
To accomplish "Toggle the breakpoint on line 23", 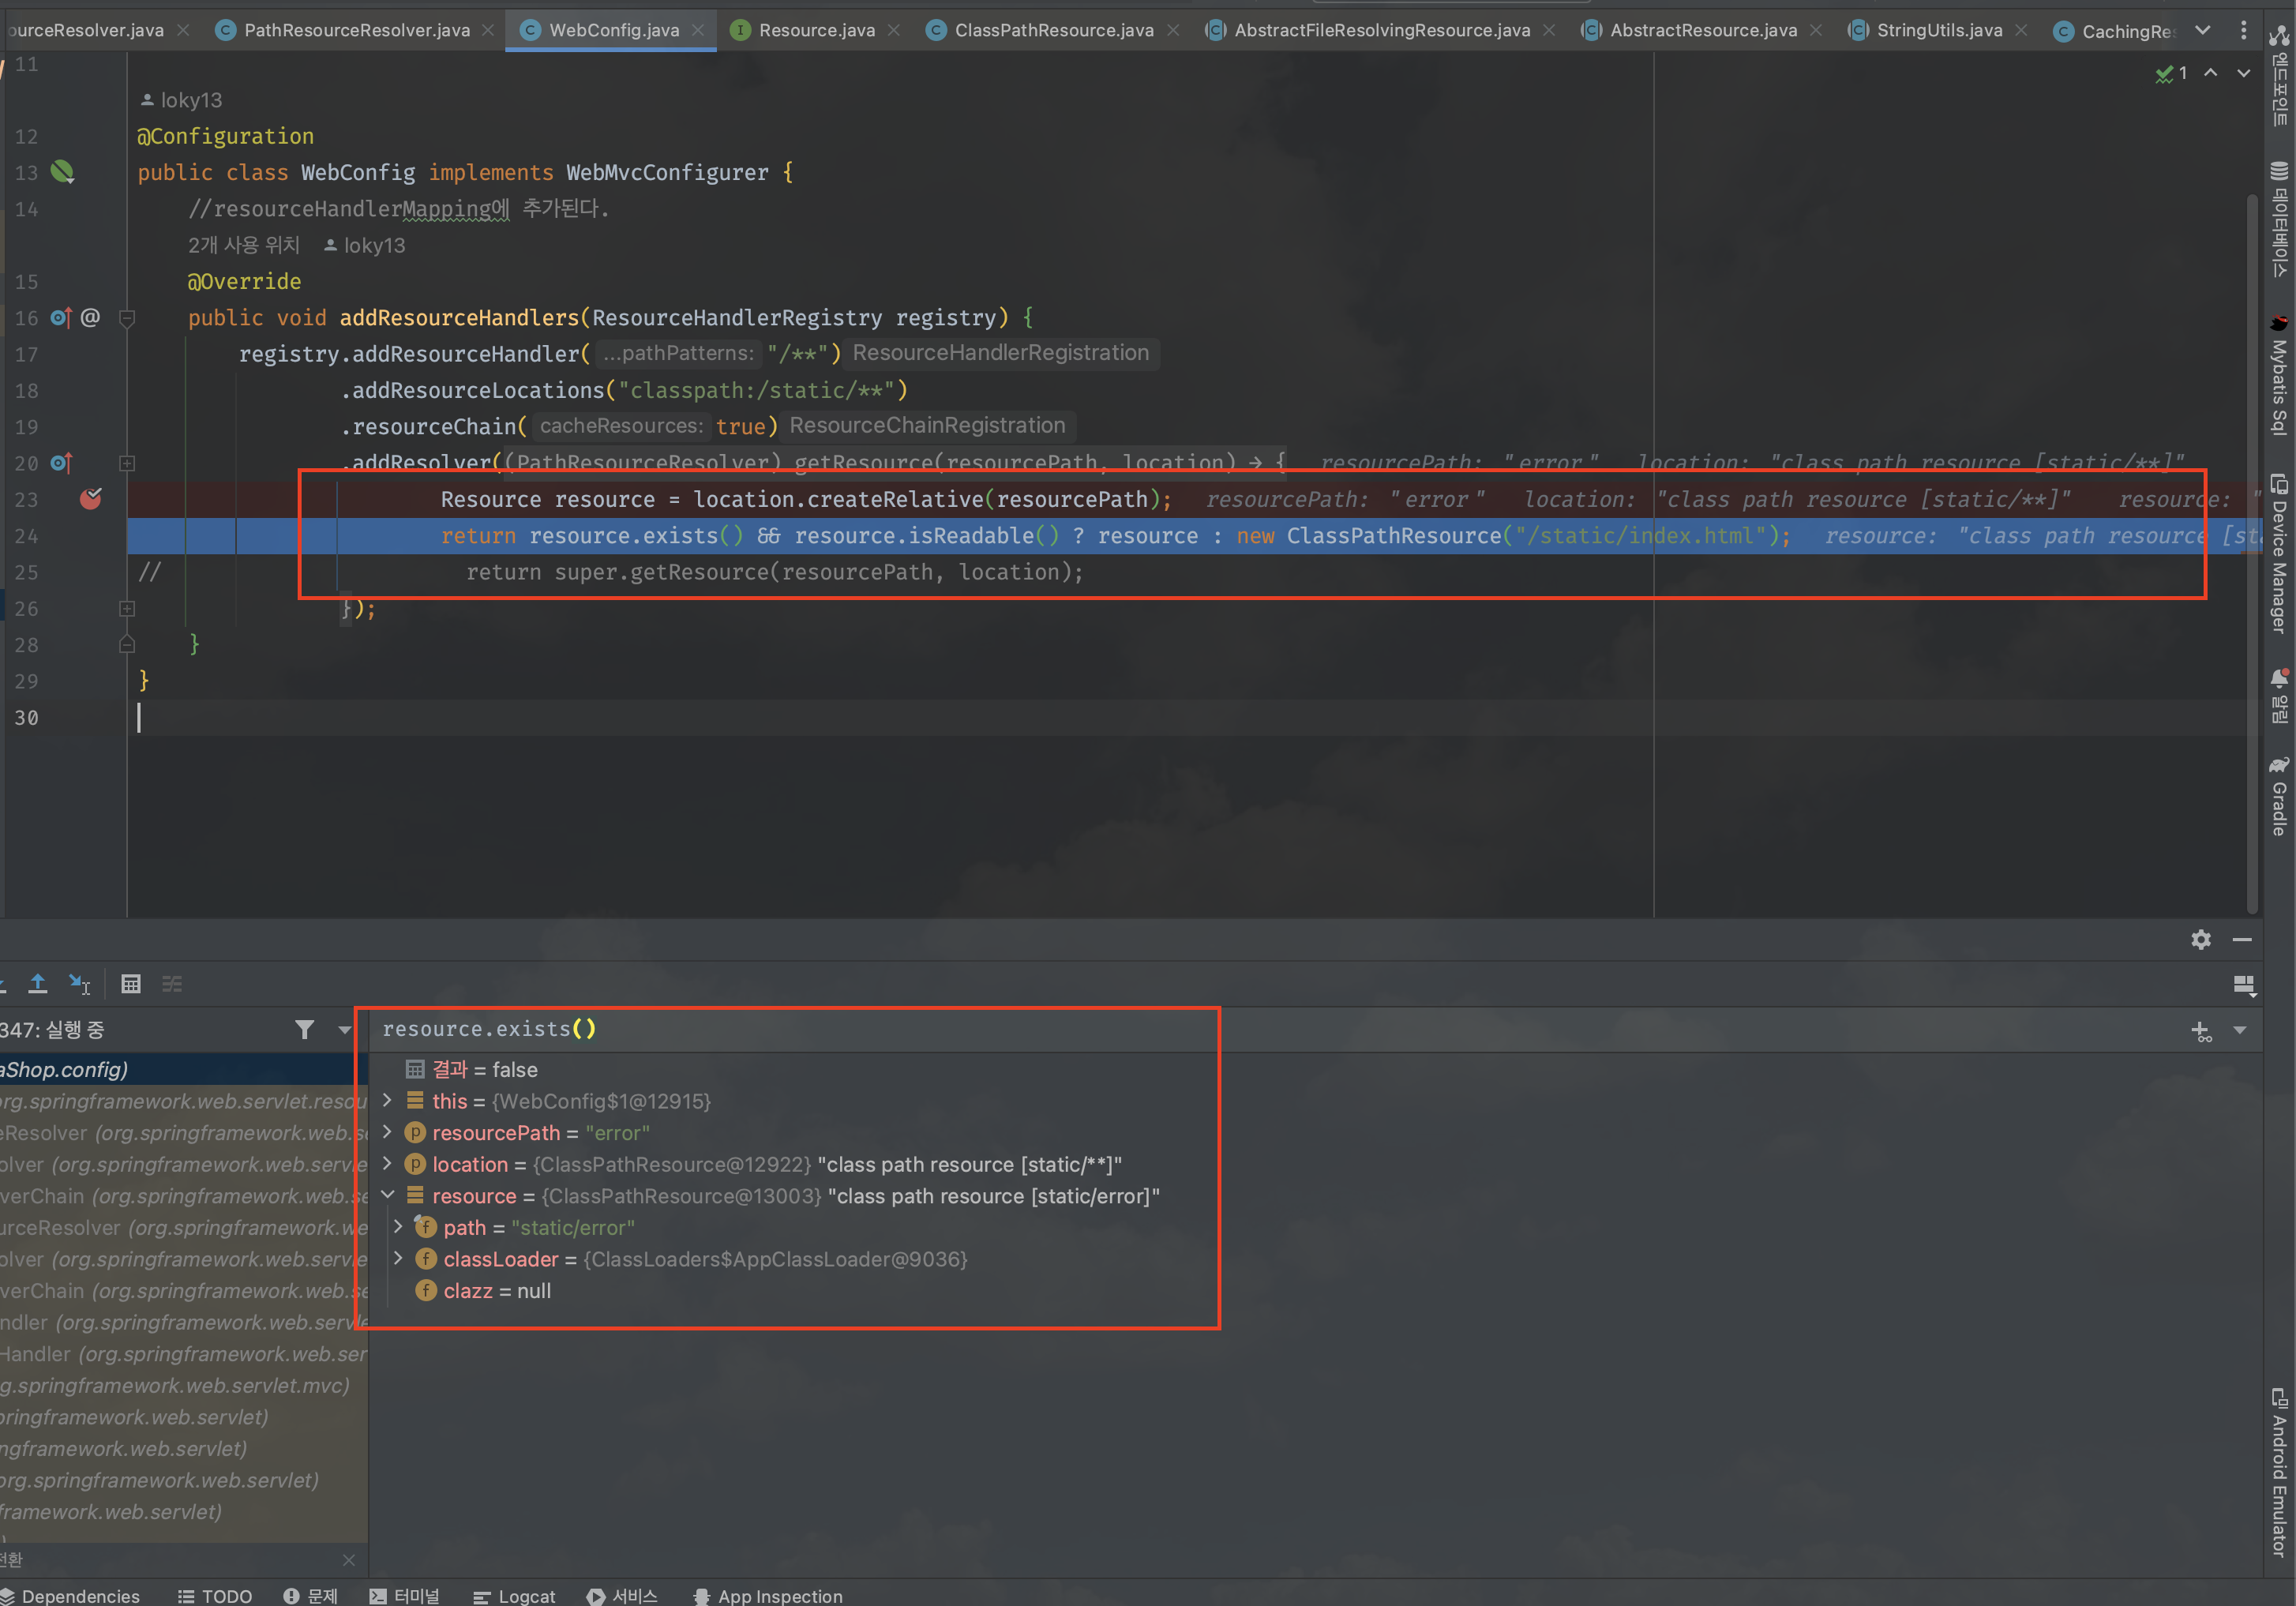I will (90, 498).
